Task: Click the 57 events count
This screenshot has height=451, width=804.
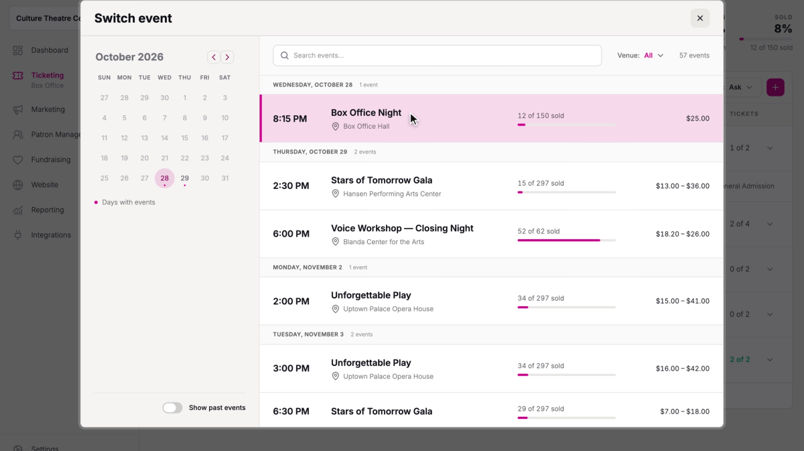Action: pyautogui.click(x=694, y=56)
